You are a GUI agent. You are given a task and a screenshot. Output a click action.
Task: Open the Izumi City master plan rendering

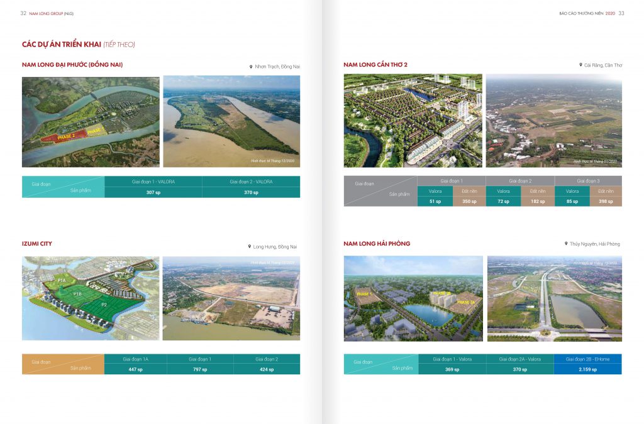[x=91, y=298]
